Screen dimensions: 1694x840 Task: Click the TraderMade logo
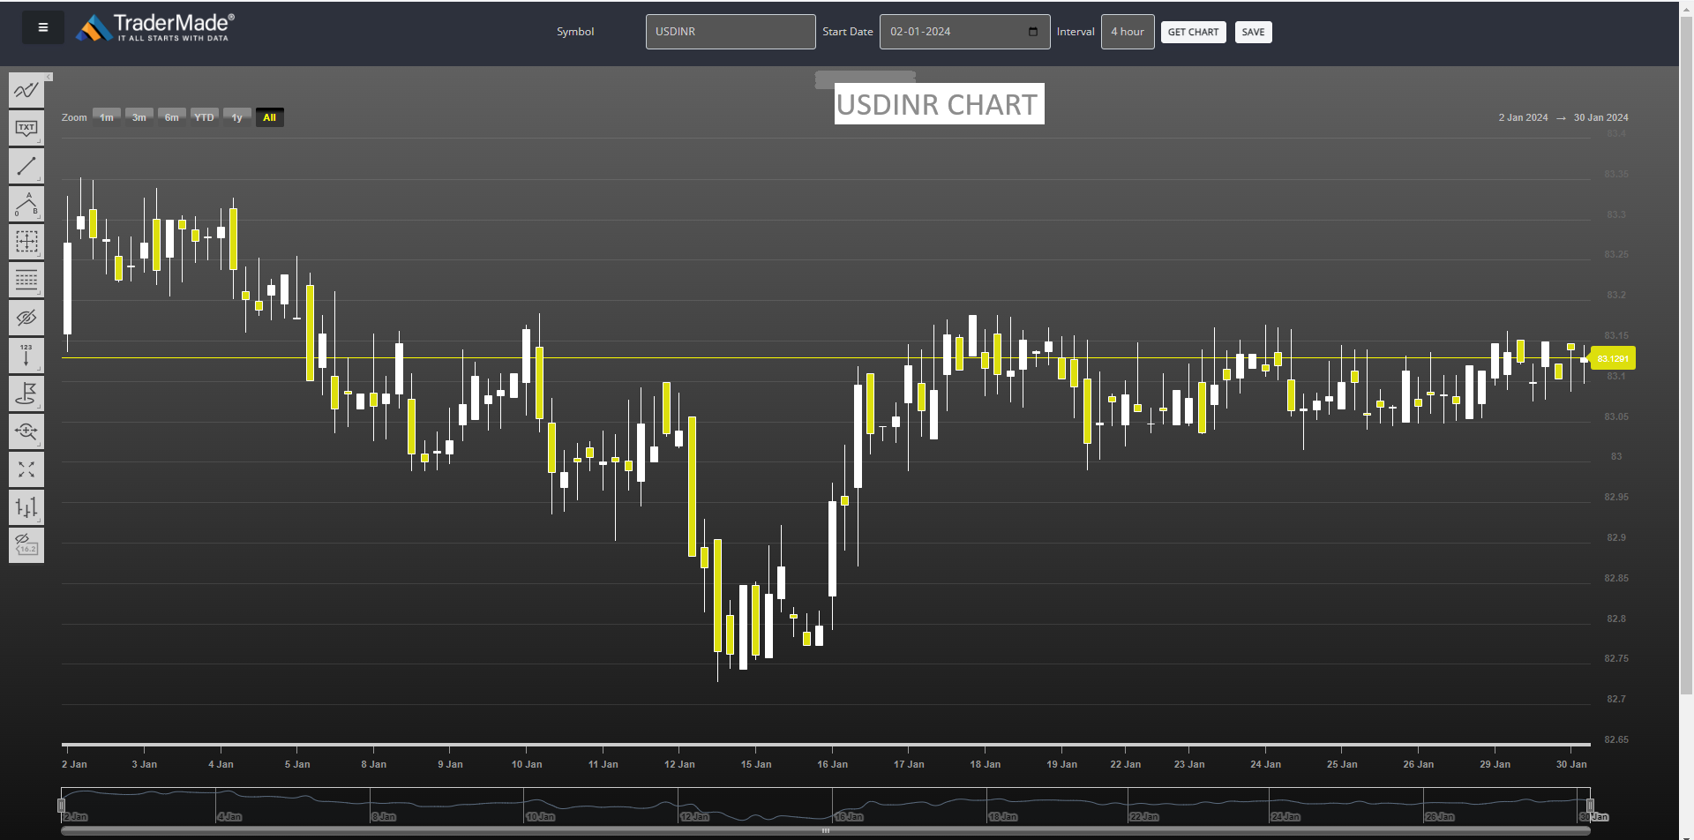tap(155, 27)
